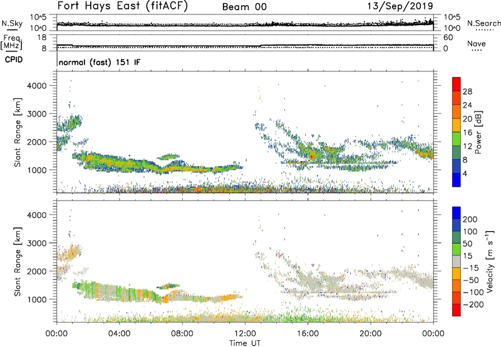
Task: Click the '16:00' time tick label
Action: (307, 334)
